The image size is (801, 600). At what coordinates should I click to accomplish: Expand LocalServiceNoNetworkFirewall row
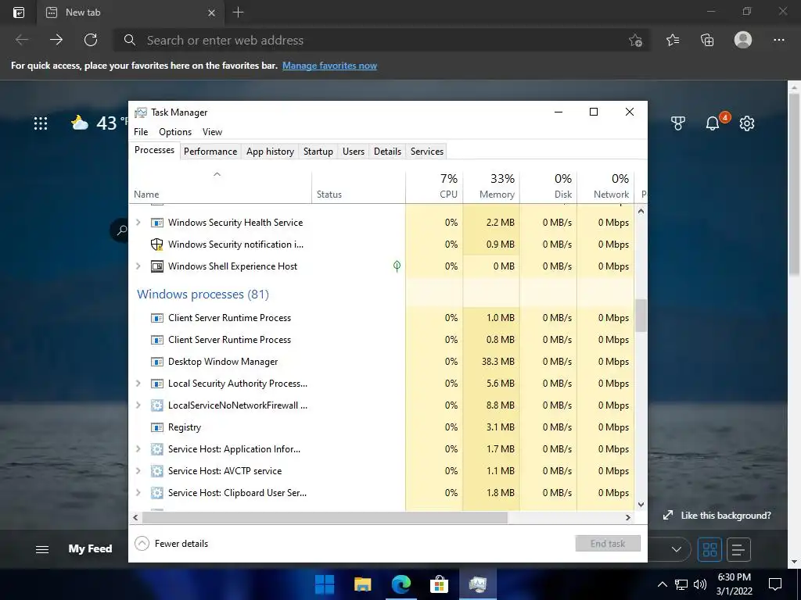[138, 405]
